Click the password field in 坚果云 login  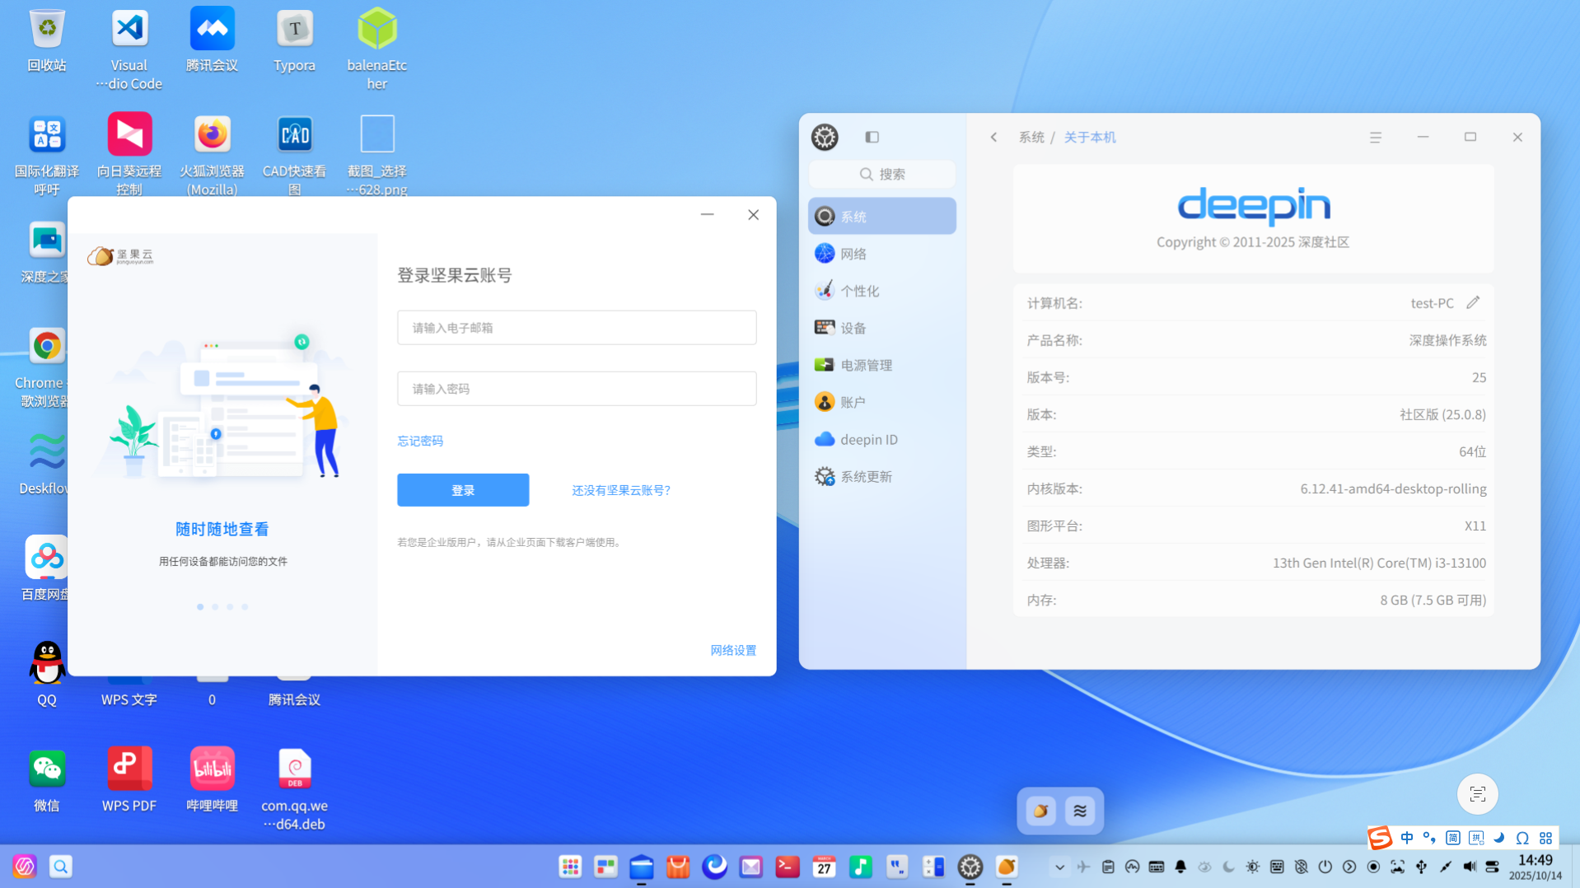pos(577,388)
